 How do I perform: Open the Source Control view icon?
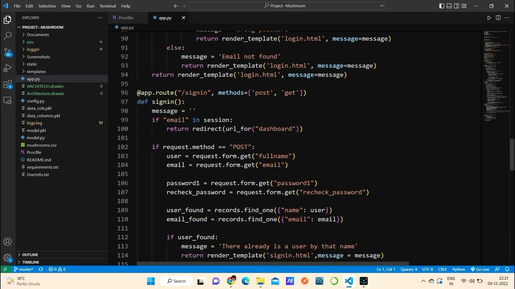pyautogui.click(x=8, y=52)
